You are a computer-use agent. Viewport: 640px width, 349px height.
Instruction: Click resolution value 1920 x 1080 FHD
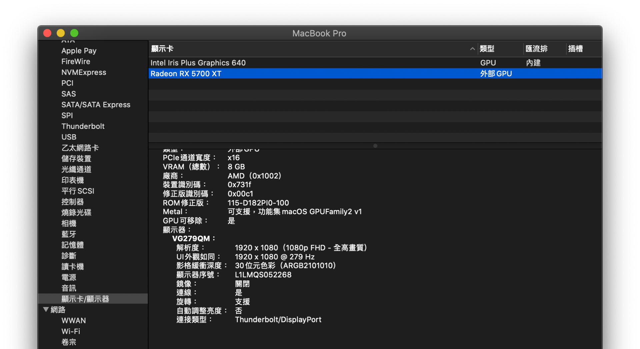(301, 248)
